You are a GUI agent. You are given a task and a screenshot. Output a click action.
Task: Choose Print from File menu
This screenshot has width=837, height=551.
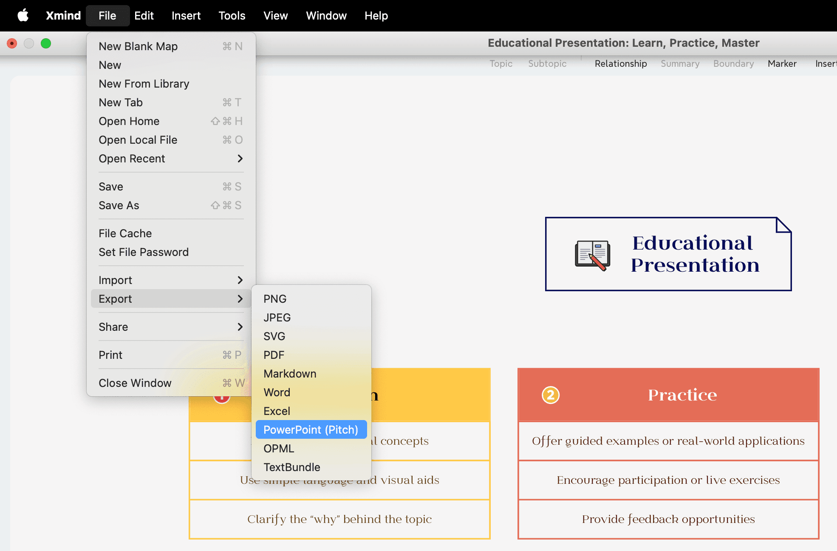tap(171, 355)
